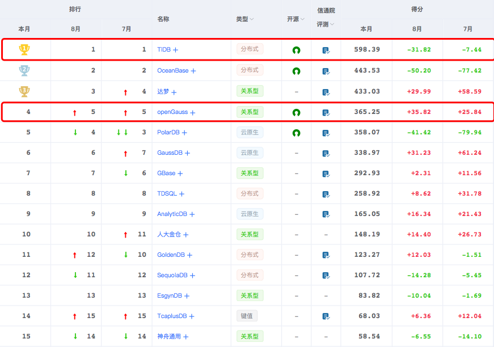Open OceanBase's 信通院 evaluation icon
494x347 pixels.
326,71
